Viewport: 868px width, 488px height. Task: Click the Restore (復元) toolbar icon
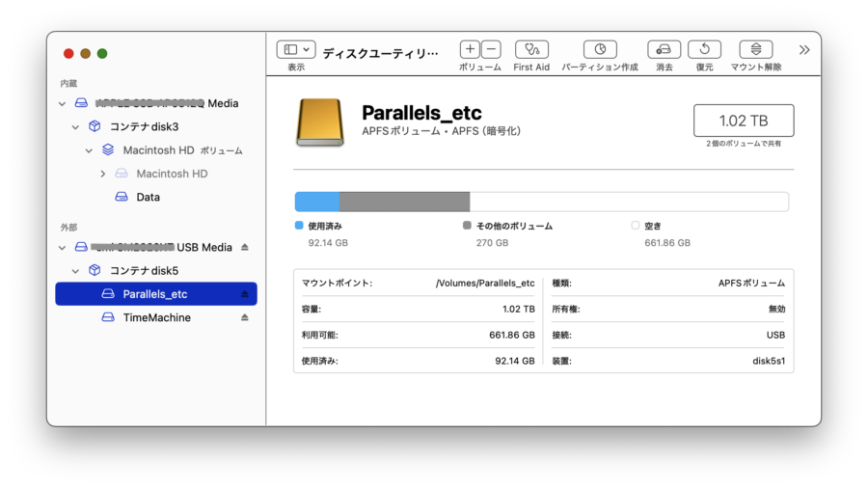point(704,49)
